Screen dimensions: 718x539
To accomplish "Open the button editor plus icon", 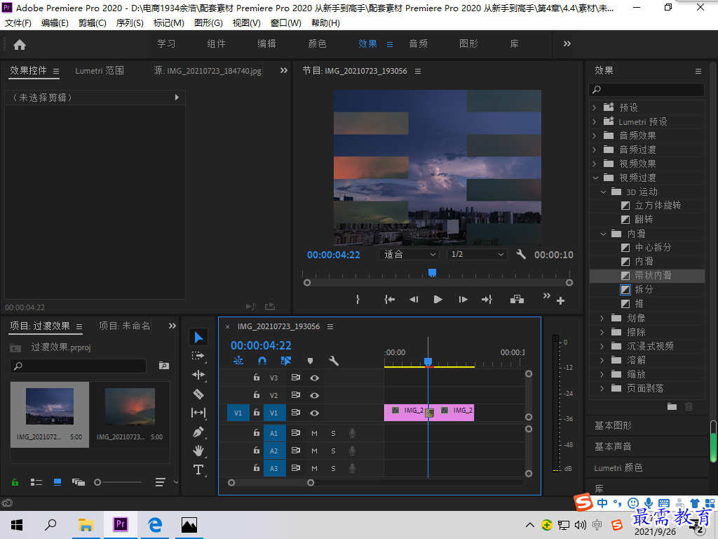I will [560, 300].
